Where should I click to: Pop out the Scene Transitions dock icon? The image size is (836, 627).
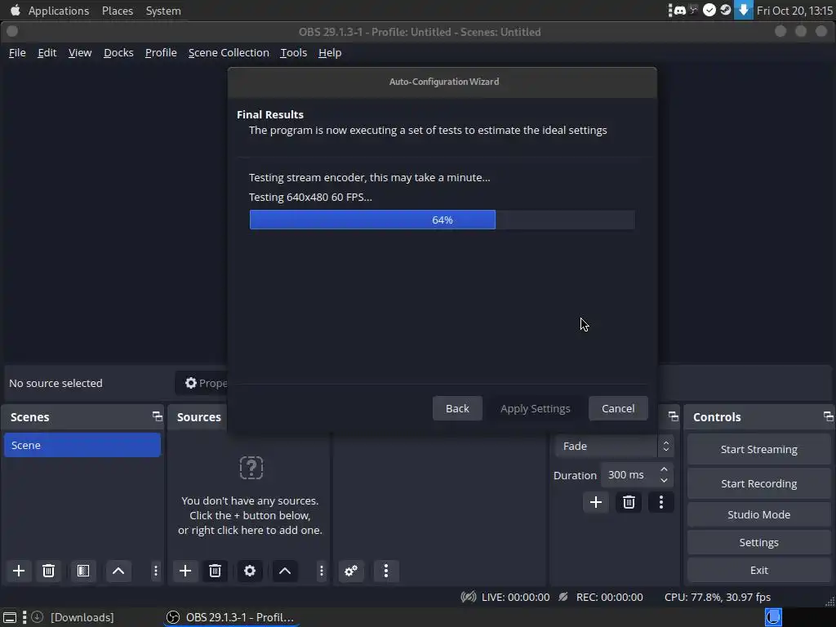point(674,416)
